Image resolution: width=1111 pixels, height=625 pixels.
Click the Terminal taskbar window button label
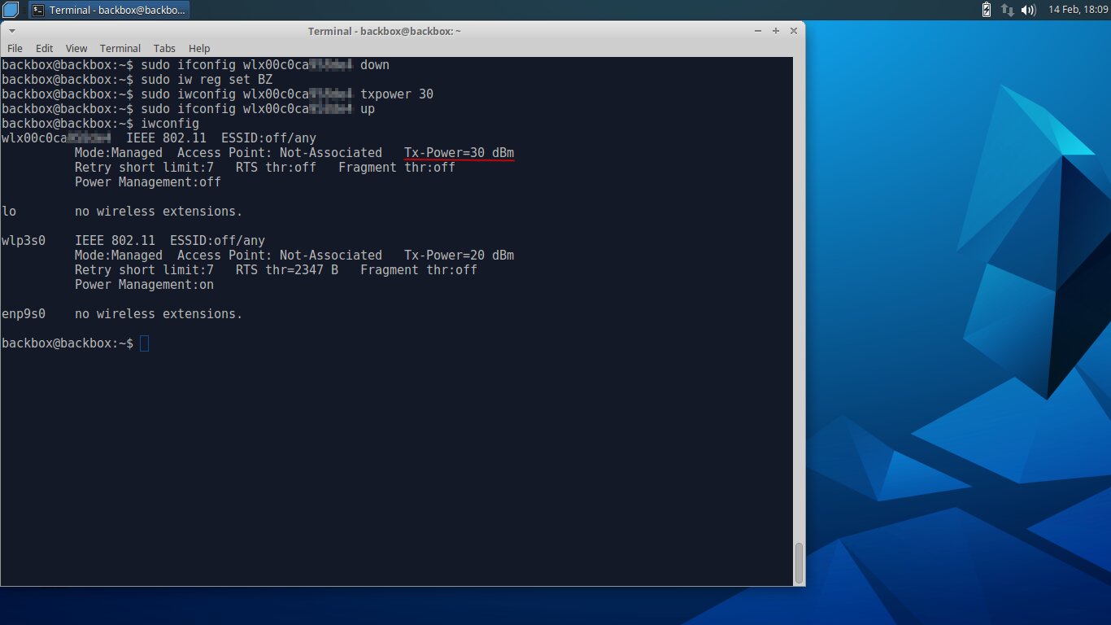117,10
